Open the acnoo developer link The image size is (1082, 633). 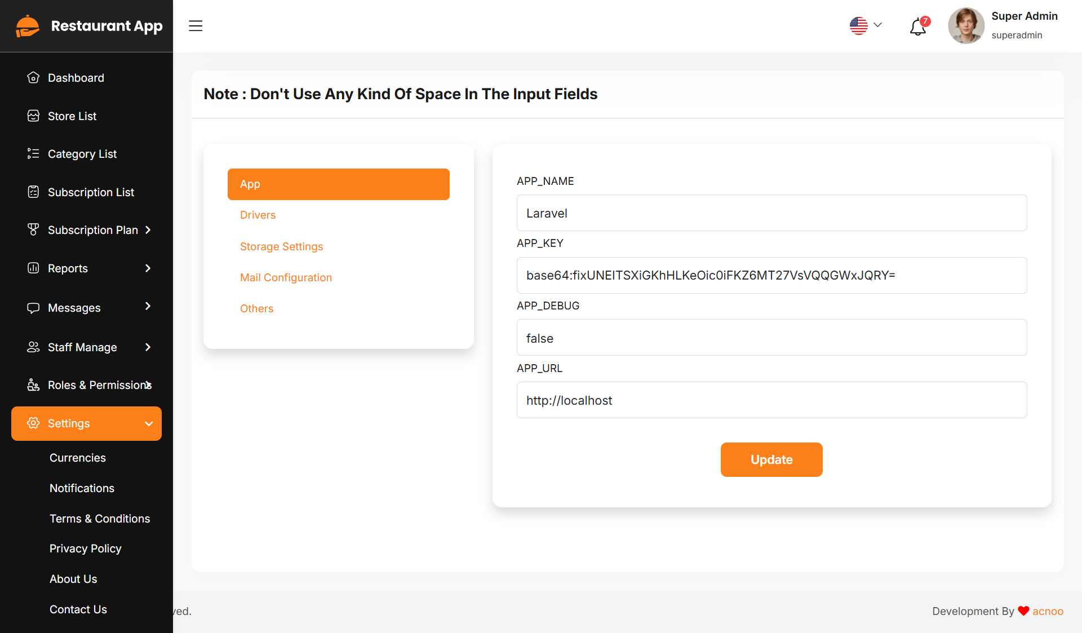point(1048,612)
